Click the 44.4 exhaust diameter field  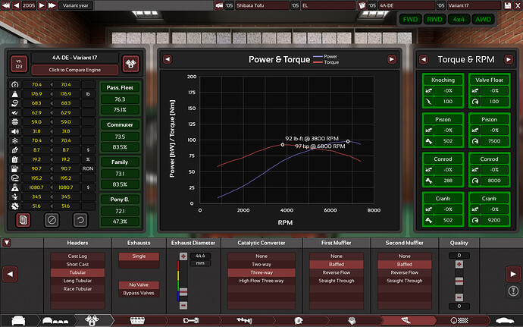click(x=199, y=256)
